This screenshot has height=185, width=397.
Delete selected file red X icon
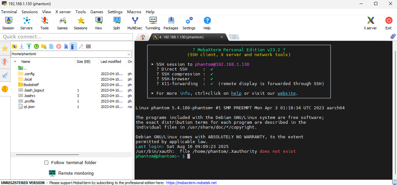(x=59, y=46)
